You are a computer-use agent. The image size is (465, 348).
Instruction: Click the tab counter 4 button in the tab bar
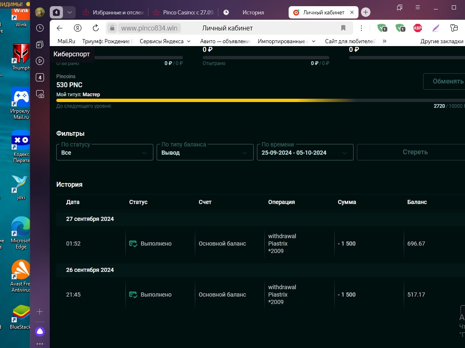56,12
